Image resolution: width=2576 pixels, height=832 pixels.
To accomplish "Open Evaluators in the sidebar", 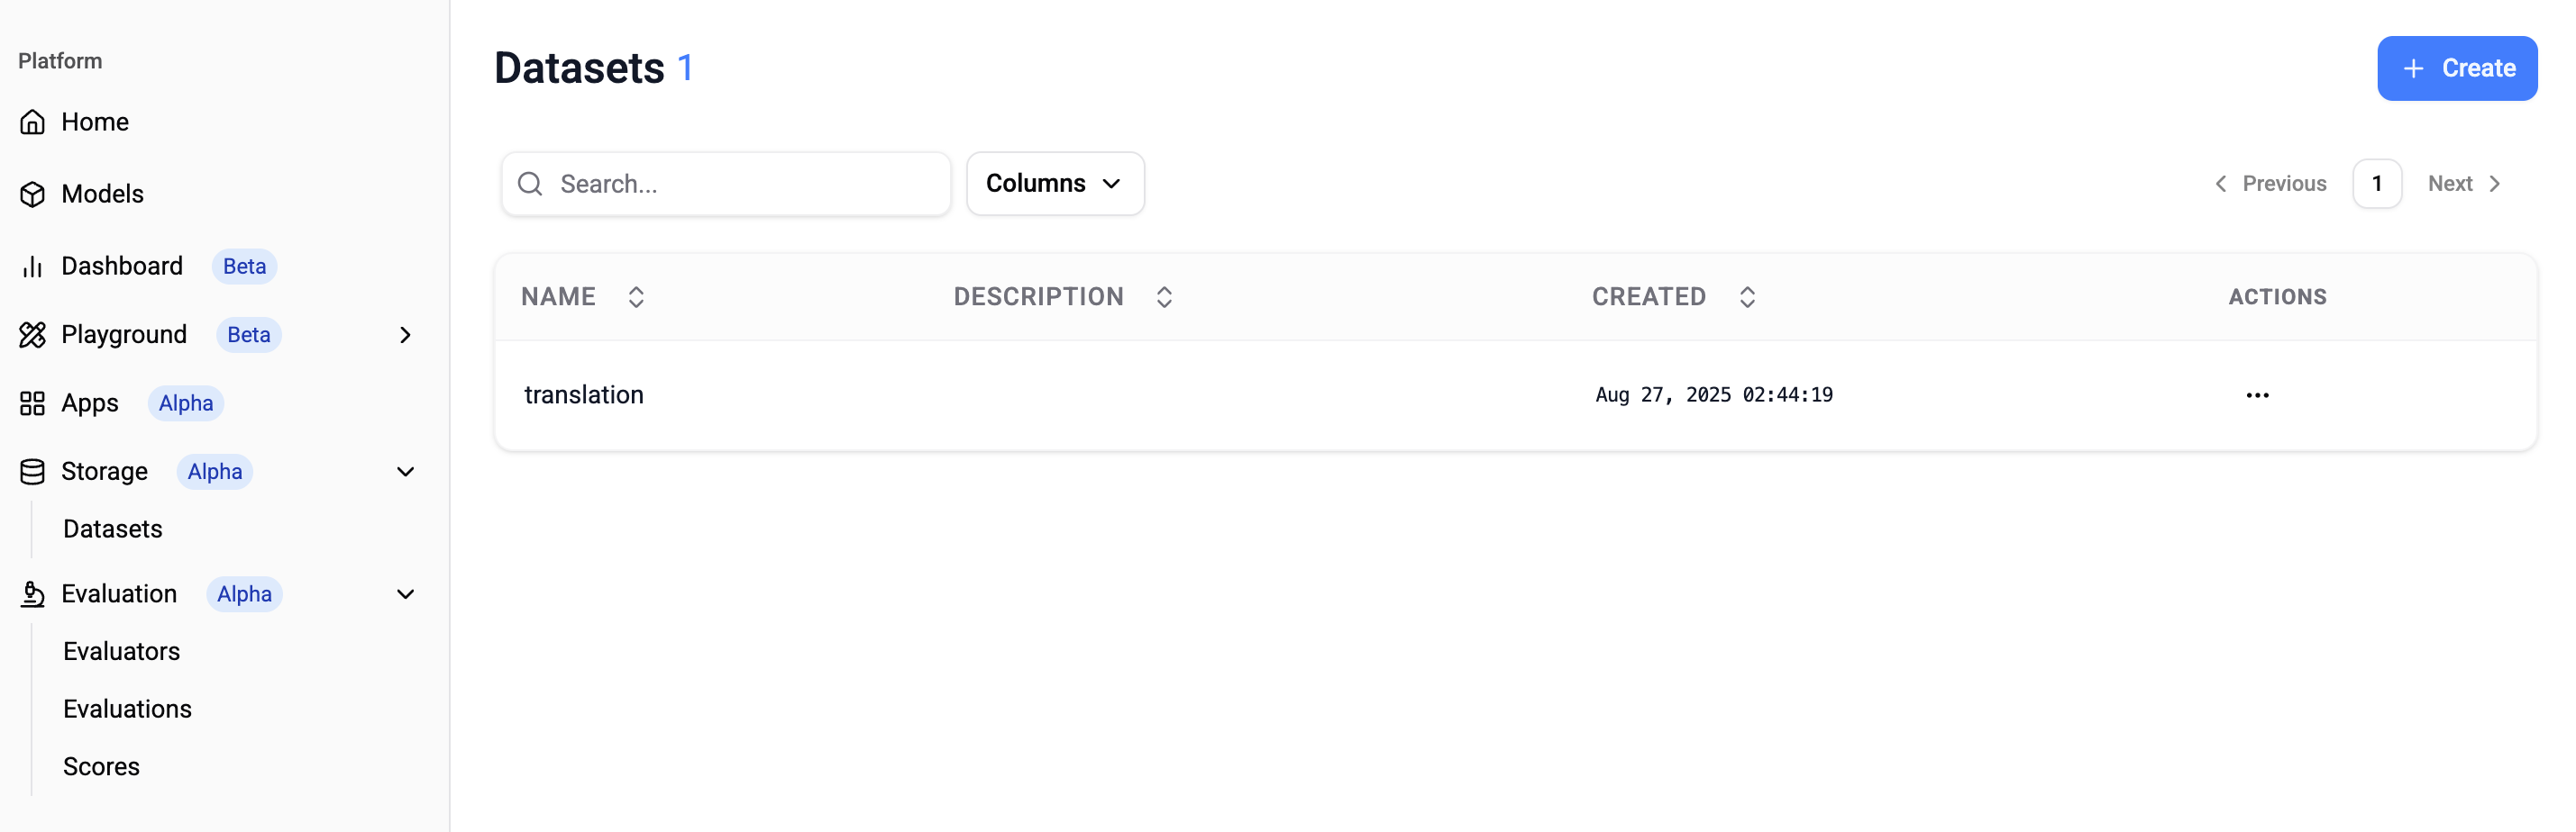I will 121,651.
